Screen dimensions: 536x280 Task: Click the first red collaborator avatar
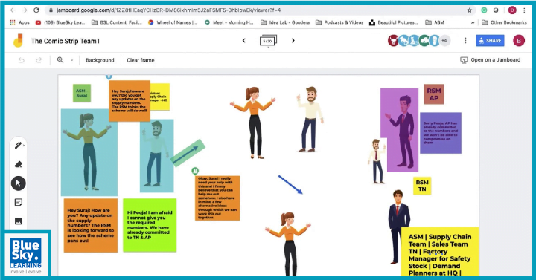tap(393, 41)
